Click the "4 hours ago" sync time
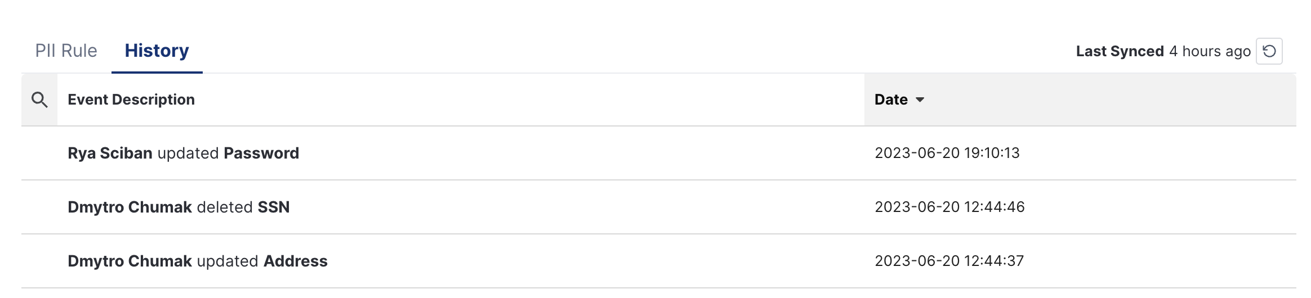The width and height of the screenshot is (1311, 298). point(1210,51)
